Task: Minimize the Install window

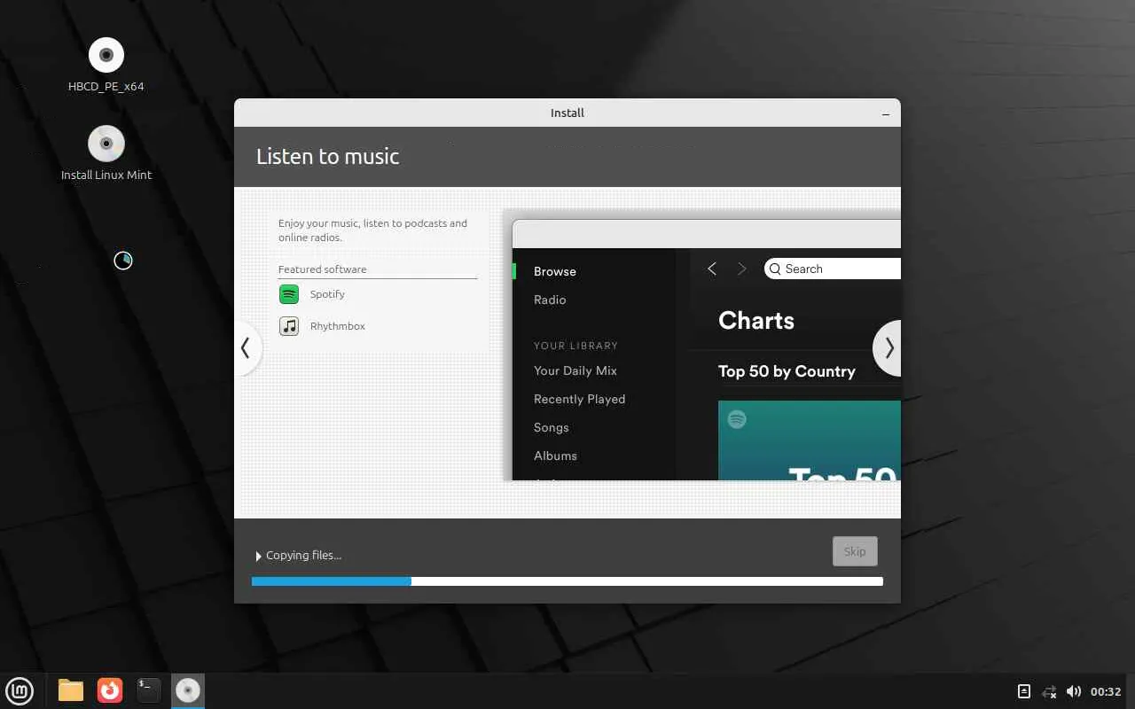Action: (886, 113)
